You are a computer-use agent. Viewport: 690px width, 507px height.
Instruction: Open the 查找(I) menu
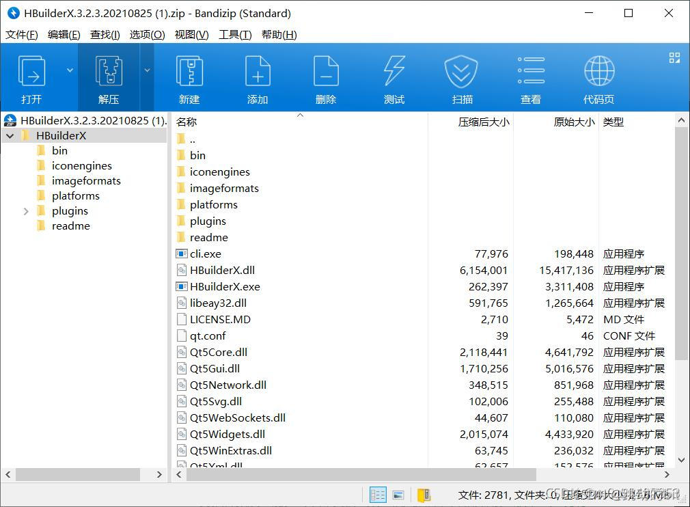105,34
